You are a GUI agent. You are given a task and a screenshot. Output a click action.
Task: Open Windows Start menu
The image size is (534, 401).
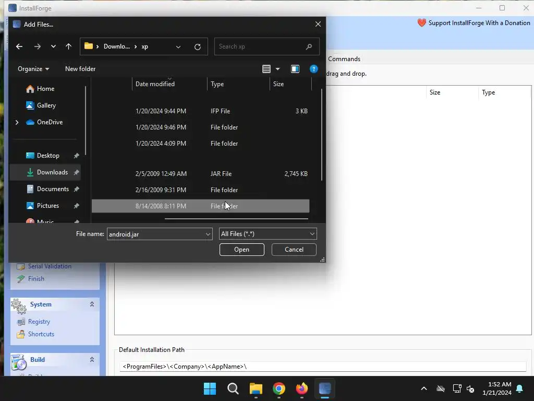click(x=210, y=388)
